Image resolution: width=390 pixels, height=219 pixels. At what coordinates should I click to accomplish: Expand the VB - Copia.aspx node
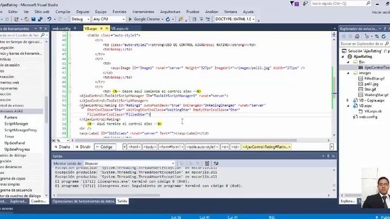pyautogui.click(x=348, y=100)
